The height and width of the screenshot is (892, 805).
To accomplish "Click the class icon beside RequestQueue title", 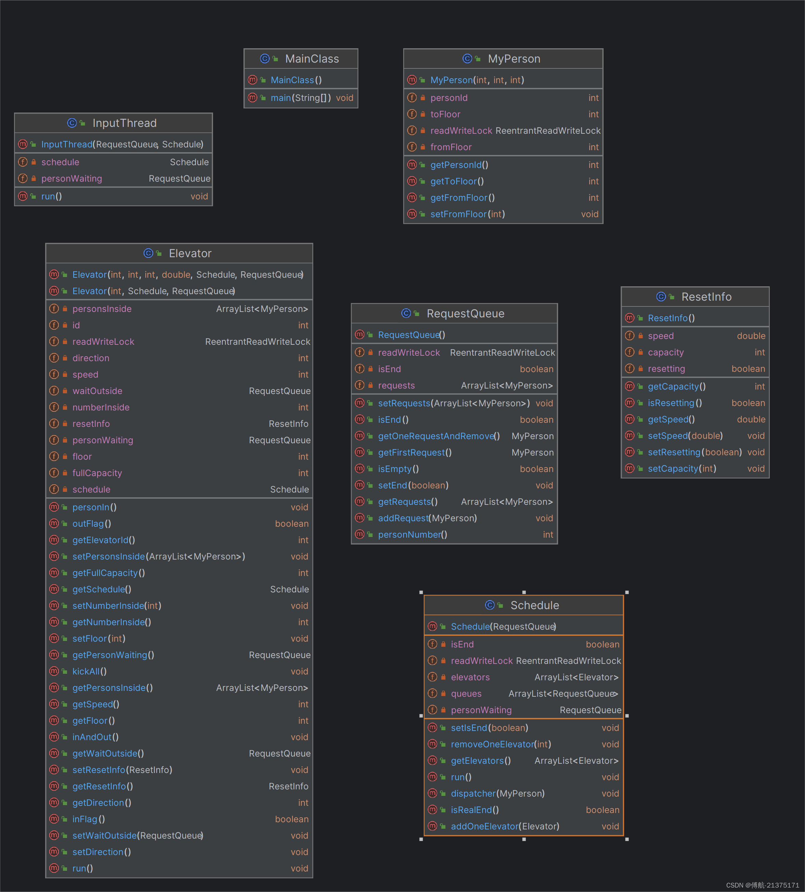I will point(406,313).
